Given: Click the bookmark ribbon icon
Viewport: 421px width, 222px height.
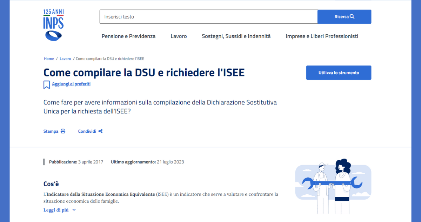Looking at the screenshot, I should pyautogui.click(x=47, y=84).
